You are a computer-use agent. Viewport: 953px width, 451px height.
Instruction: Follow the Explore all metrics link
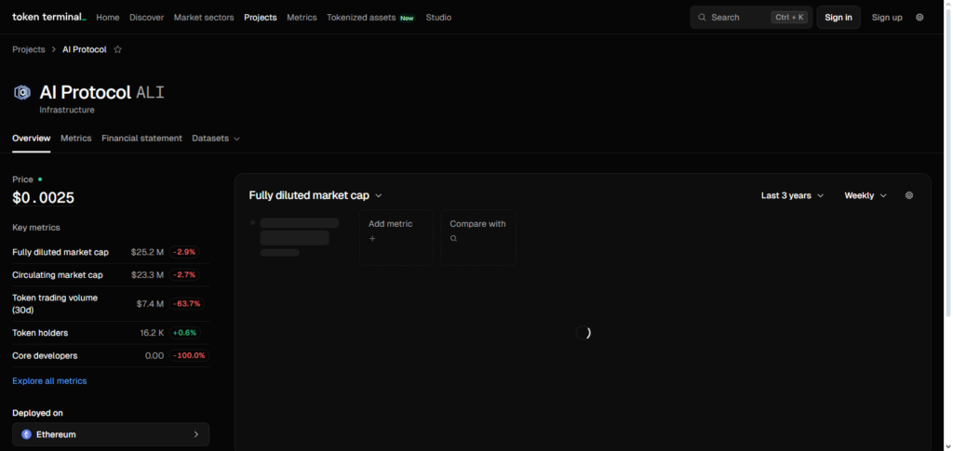[x=49, y=380]
